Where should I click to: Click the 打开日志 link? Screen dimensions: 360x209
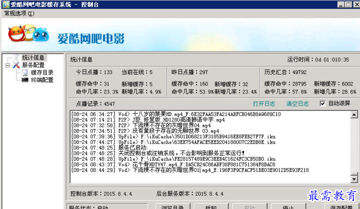coord(264,104)
